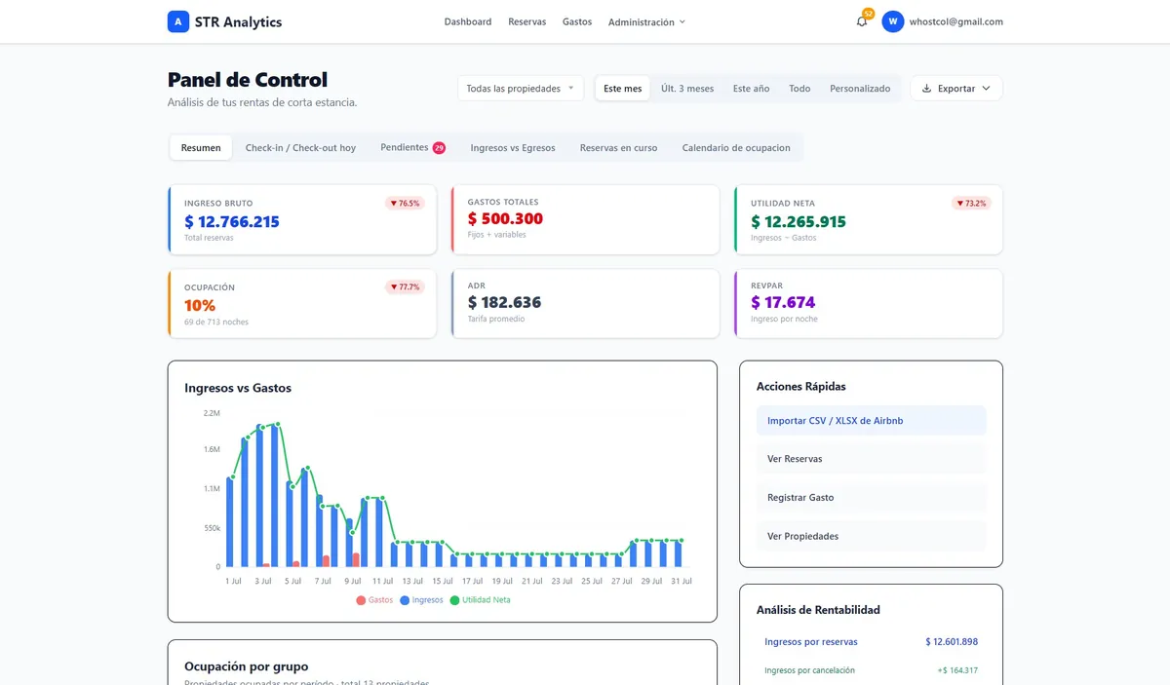Viewport: 1170px width, 685px height.
Task: Open the Calendario de ocupacion tab
Action: click(x=736, y=148)
